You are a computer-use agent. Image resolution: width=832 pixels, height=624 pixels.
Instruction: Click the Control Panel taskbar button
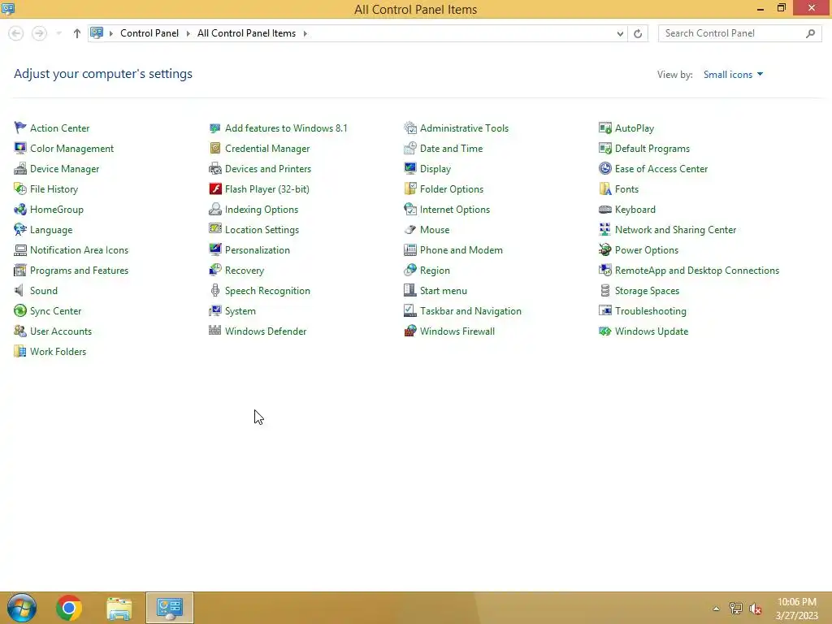170,608
